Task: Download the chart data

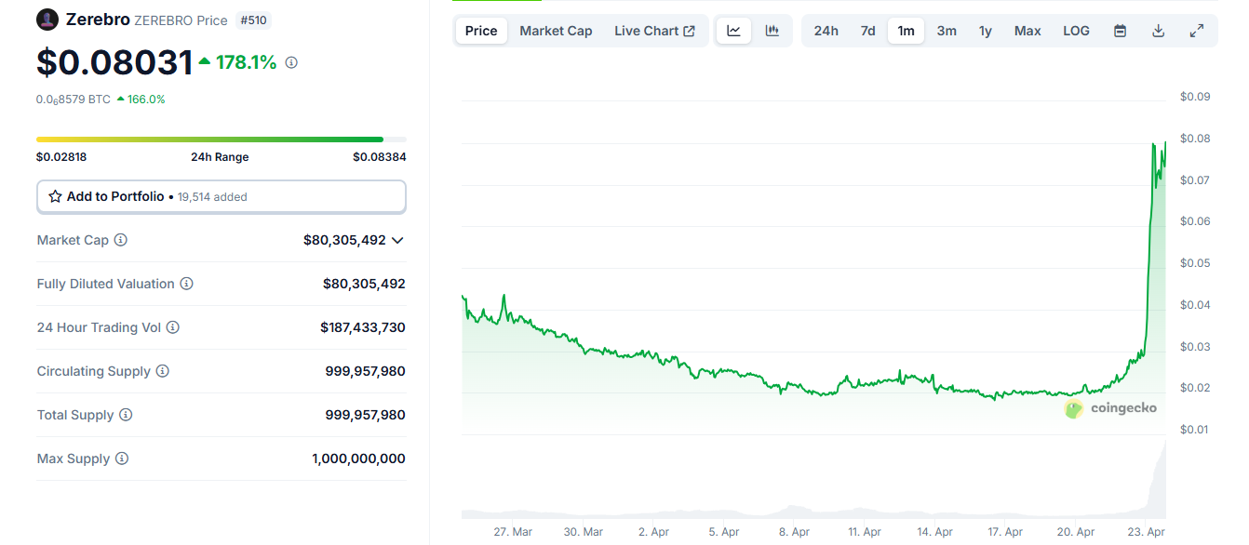Action: tap(1158, 30)
